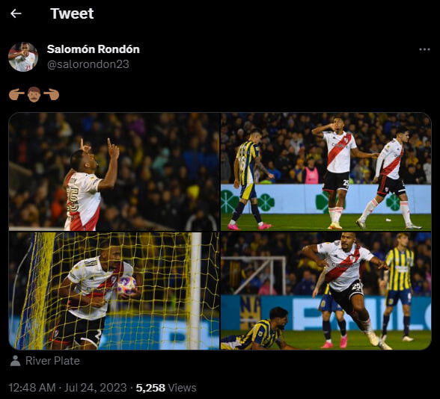
Task: Open the 12:48 AM timestamp link
Action: [32, 388]
